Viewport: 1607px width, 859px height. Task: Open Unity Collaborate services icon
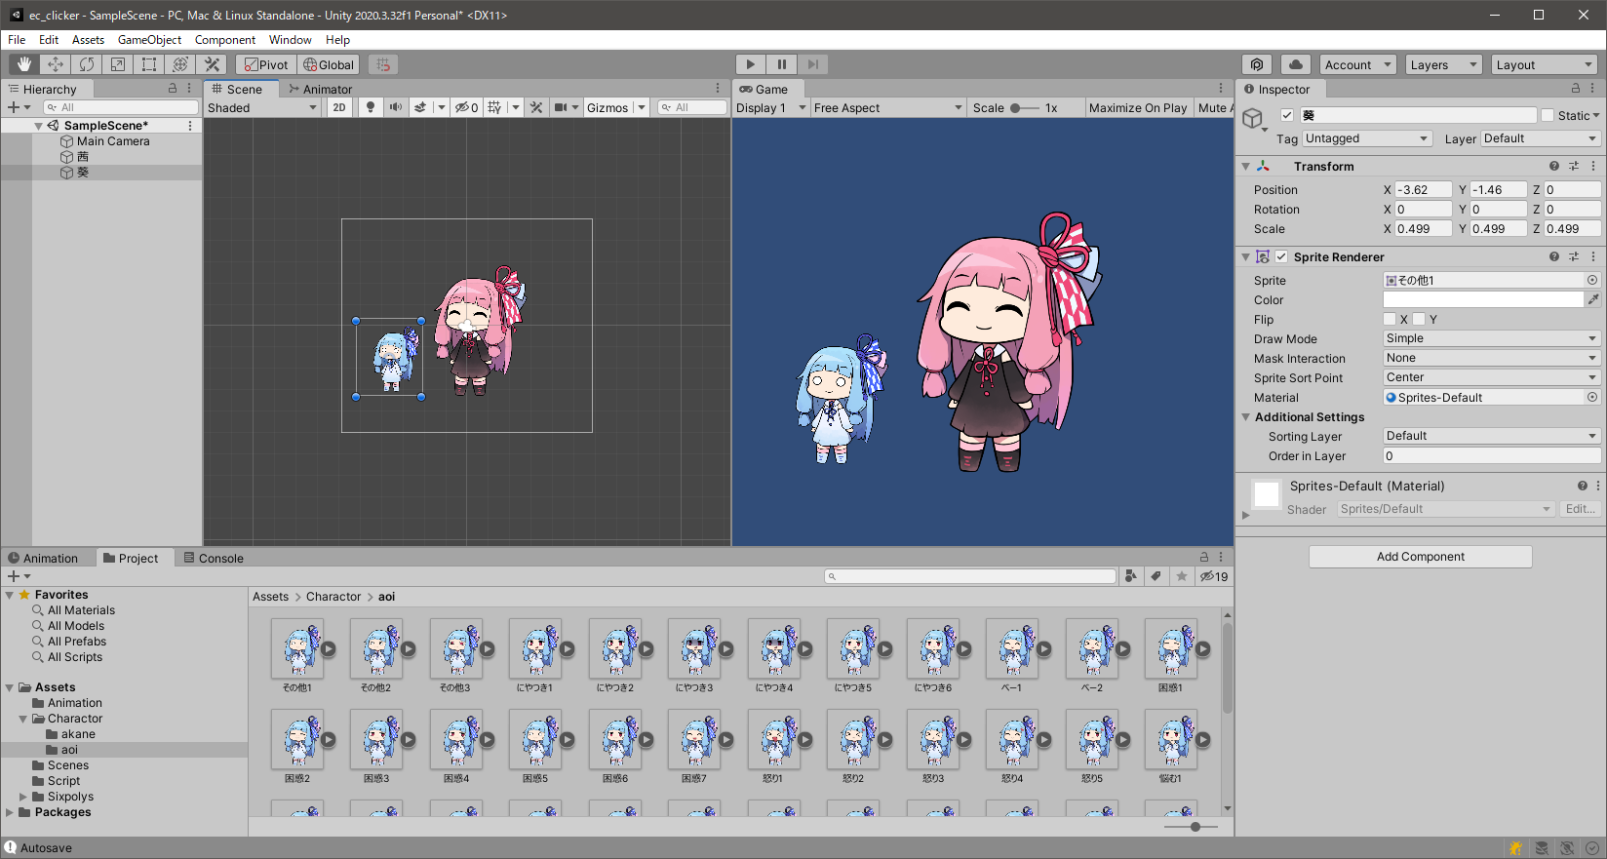[1257, 64]
